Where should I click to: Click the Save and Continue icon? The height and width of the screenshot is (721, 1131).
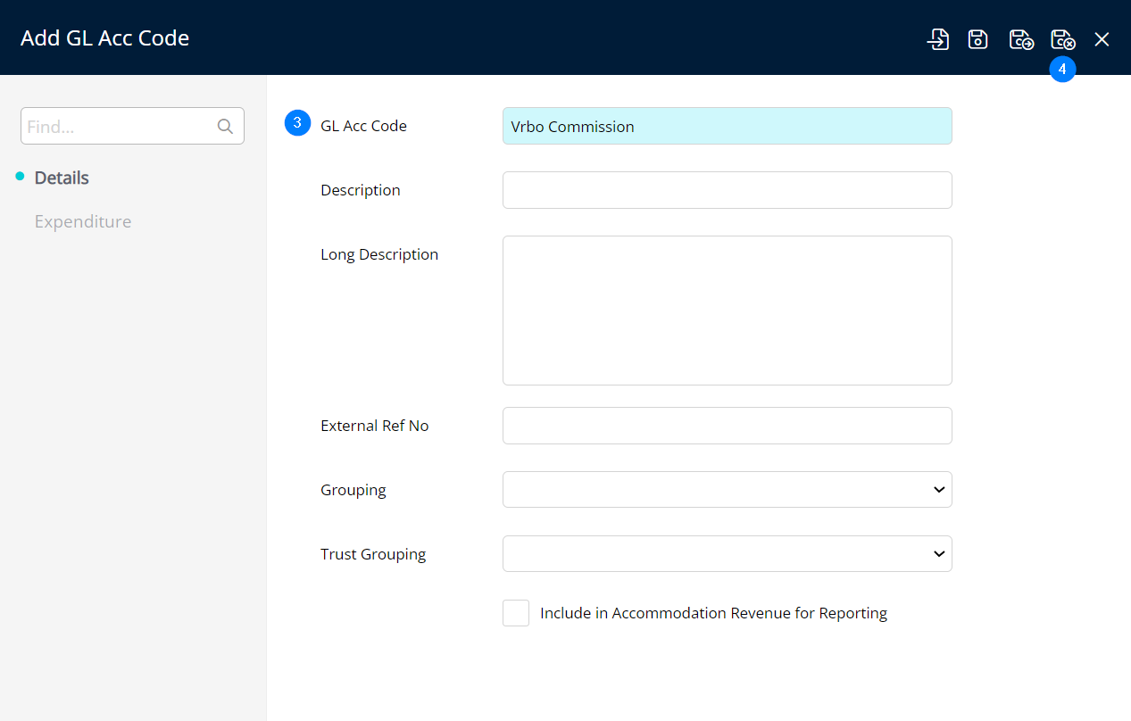[1020, 39]
